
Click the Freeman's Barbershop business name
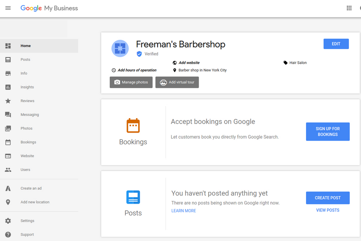(181, 44)
